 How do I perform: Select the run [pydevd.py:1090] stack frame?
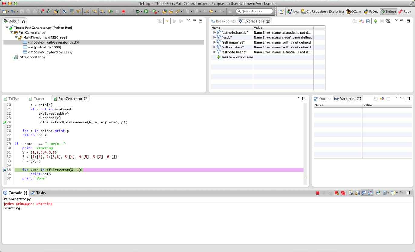(44, 47)
